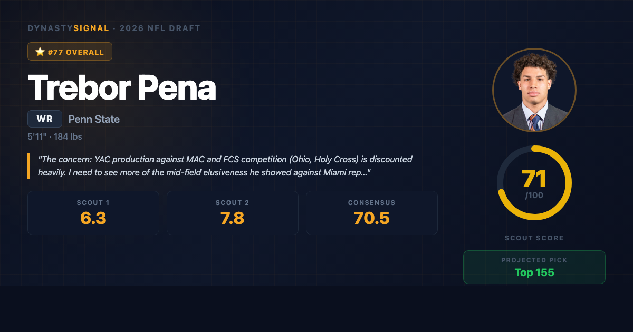
Task: Click the scout quote about YAC production
Action: click(x=225, y=166)
